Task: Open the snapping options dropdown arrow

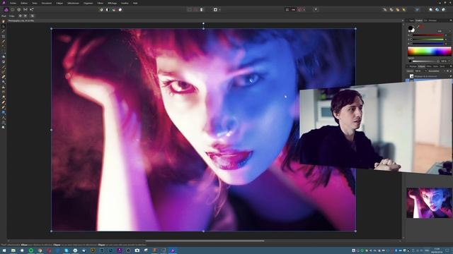Action: click(304, 10)
